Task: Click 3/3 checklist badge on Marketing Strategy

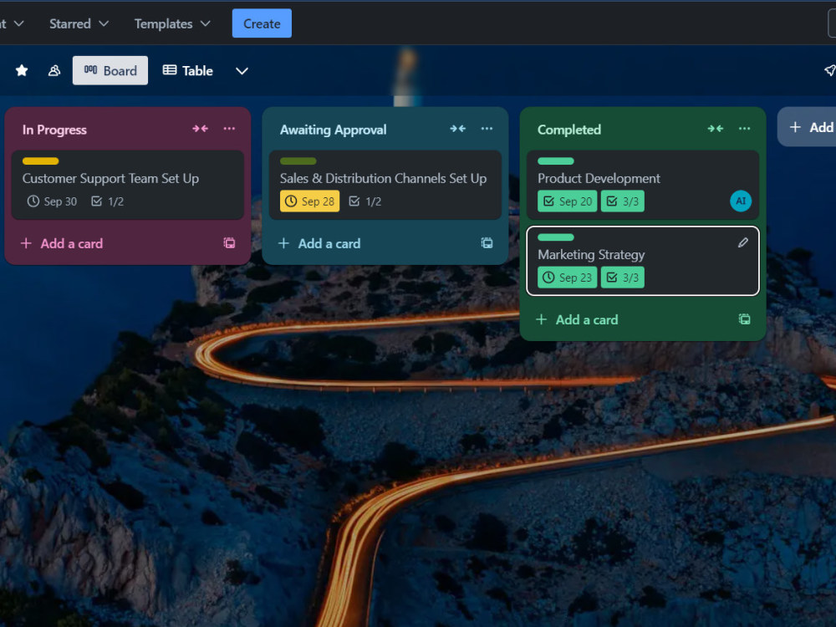Action: 623,278
